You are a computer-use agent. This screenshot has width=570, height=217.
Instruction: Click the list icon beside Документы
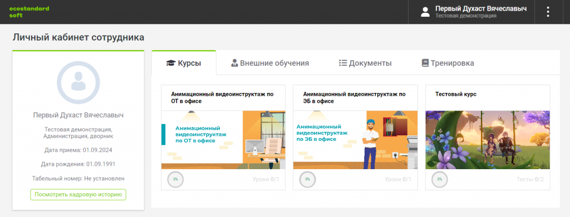pos(343,63)
